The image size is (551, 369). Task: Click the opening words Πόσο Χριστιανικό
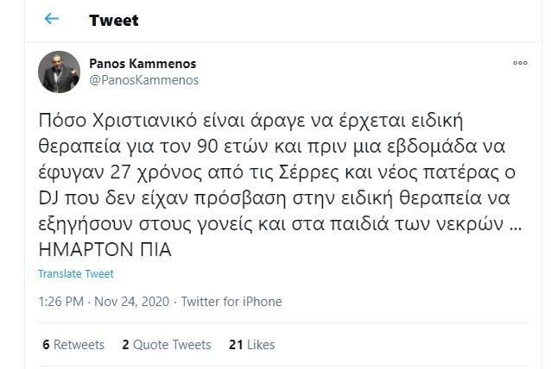point(106,117)
